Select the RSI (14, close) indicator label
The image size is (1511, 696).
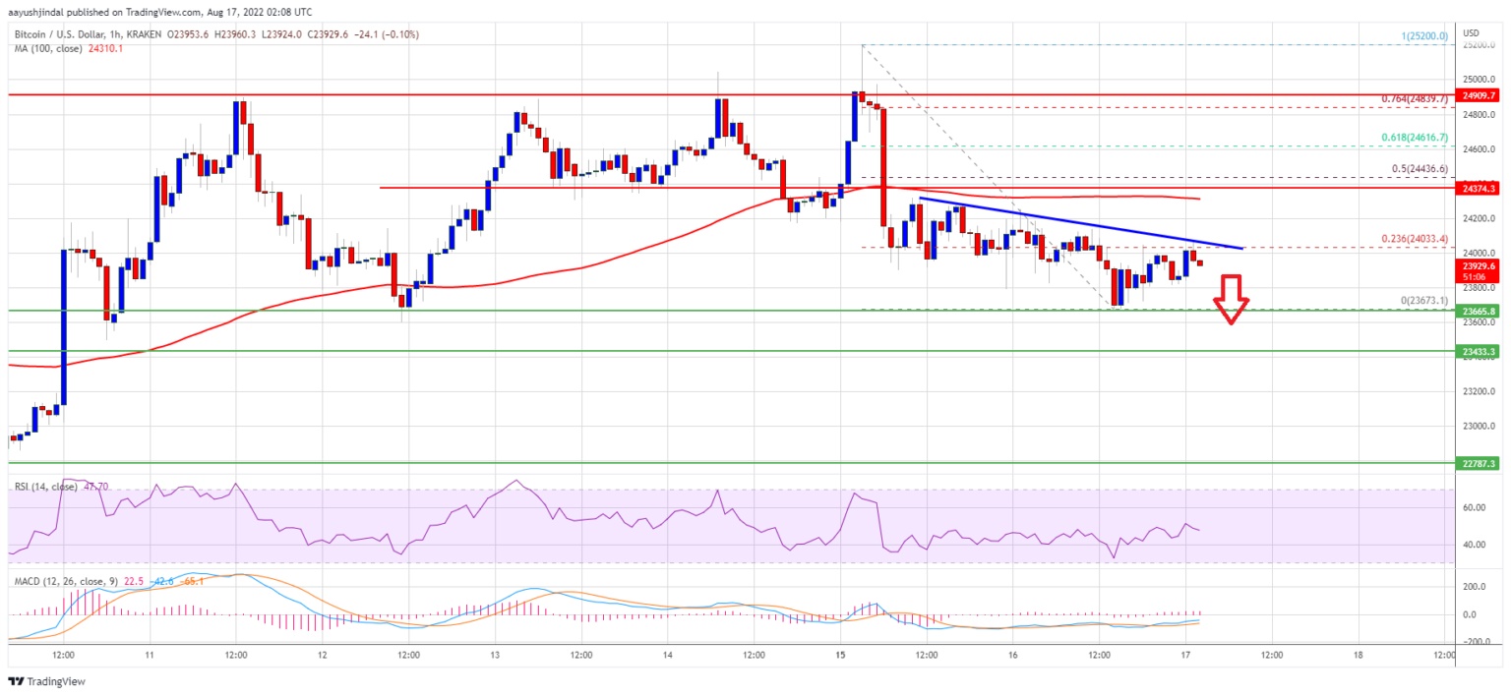tap(47, 486)
